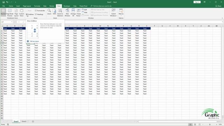
Task: Open the Undo history dropdown arrow
Action: (x=9, y=2)
